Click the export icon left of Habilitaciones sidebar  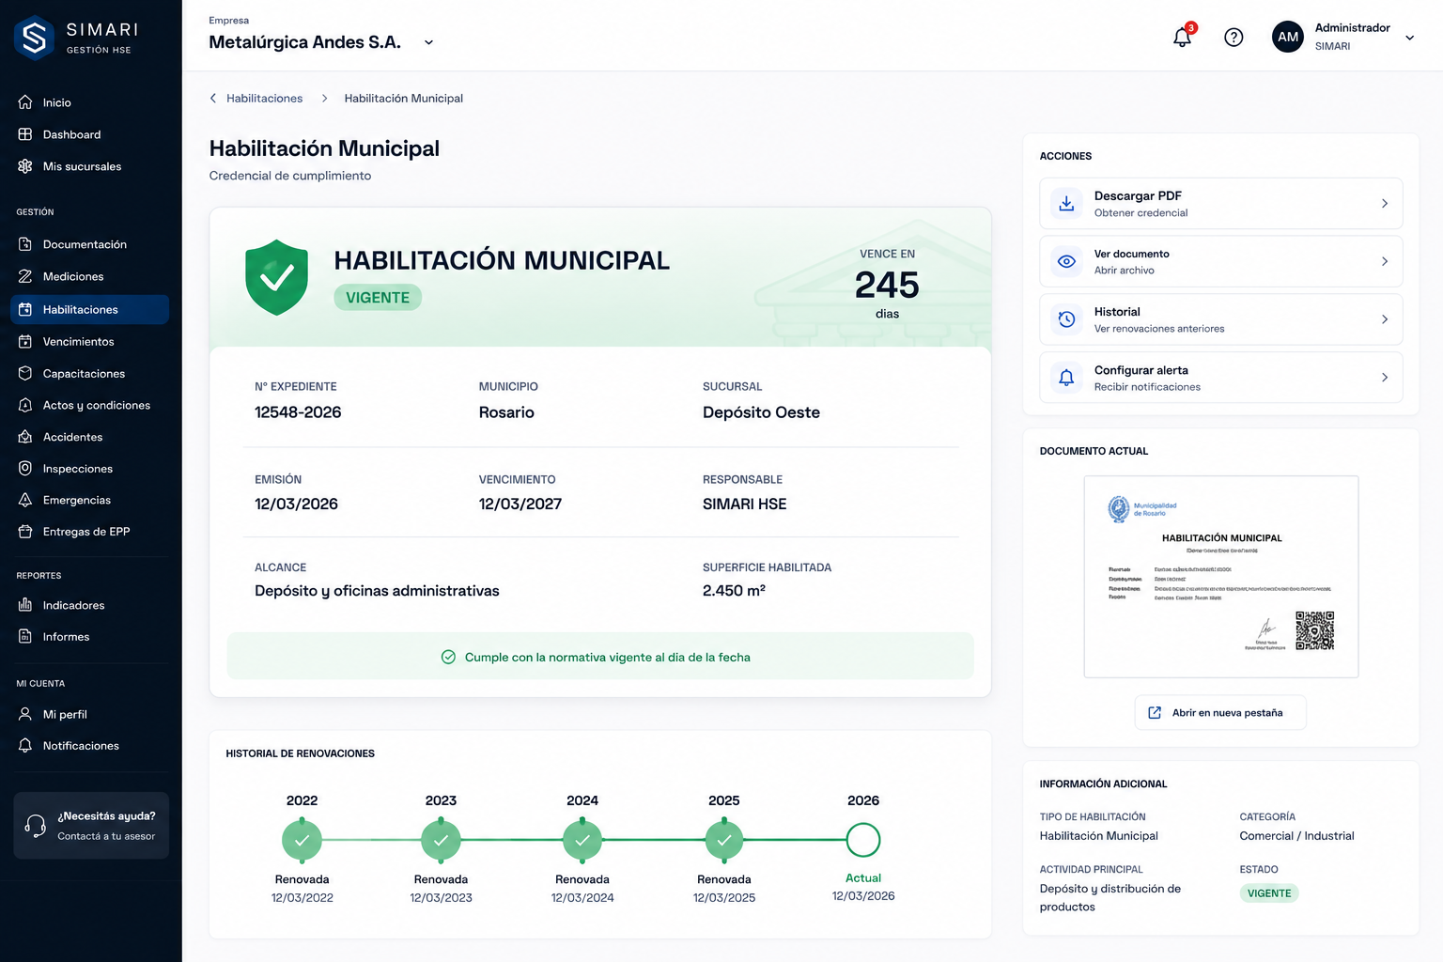[25, 309]
